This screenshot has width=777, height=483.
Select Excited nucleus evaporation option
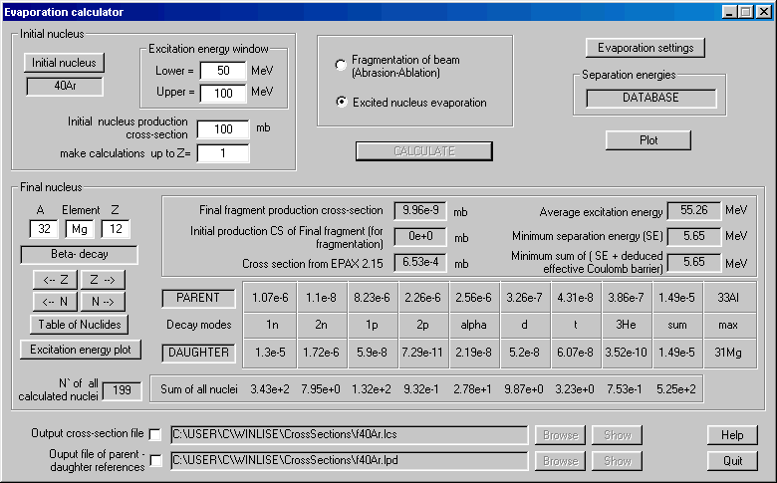[342, 102]
